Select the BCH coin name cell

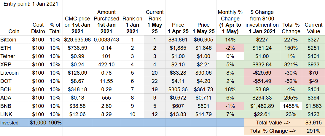click(x=15, y=89)
